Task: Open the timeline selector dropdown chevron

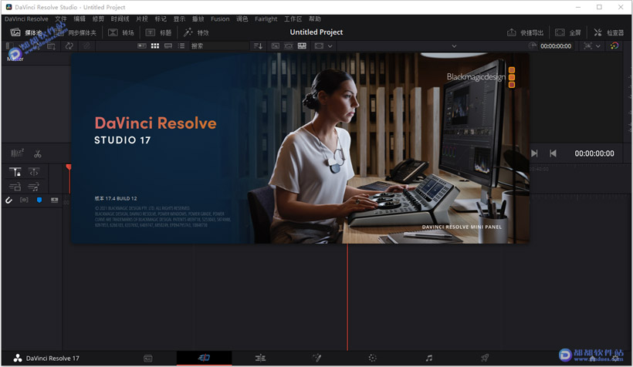Action: [x=454, y=46]
